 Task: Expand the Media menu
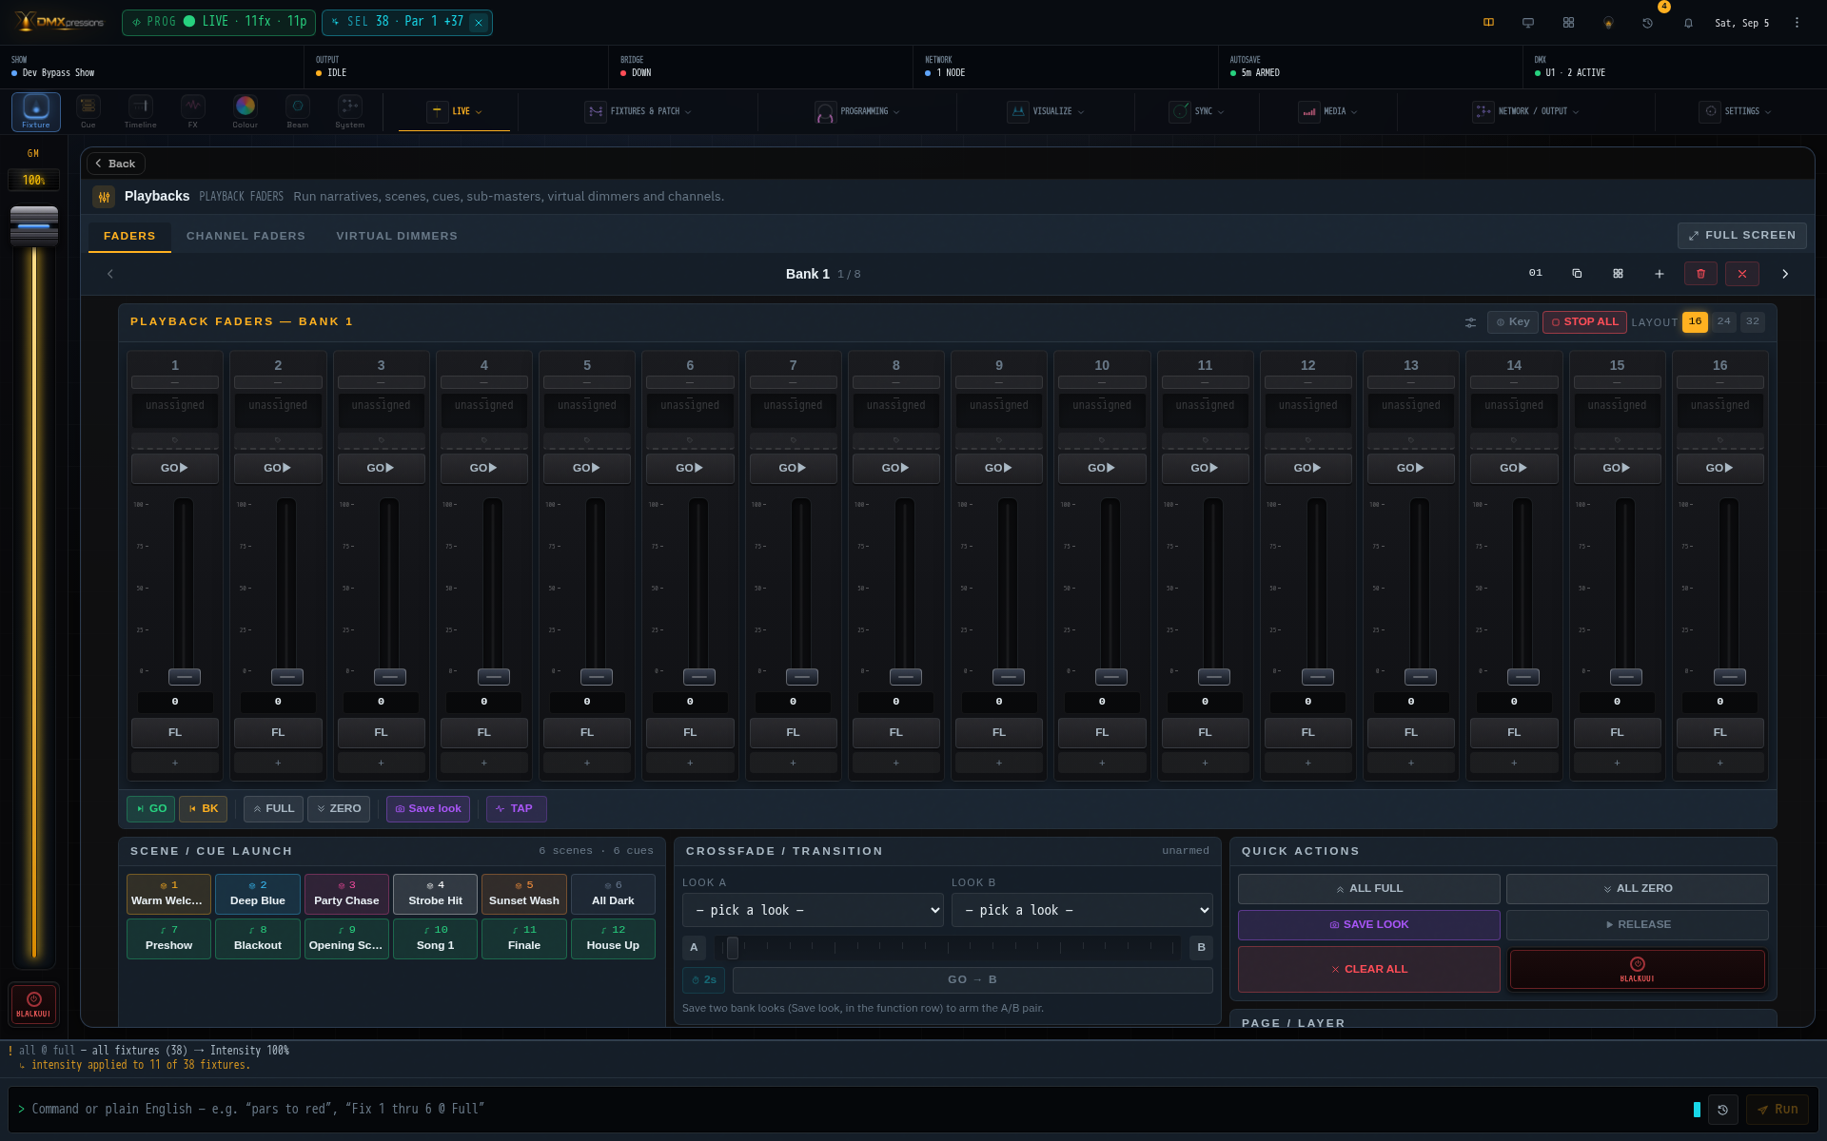point(1327,112)
